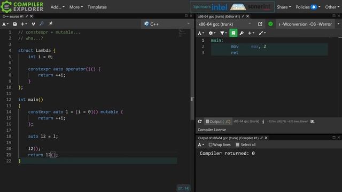Open the Compiler License link

(x=212, y=130)
